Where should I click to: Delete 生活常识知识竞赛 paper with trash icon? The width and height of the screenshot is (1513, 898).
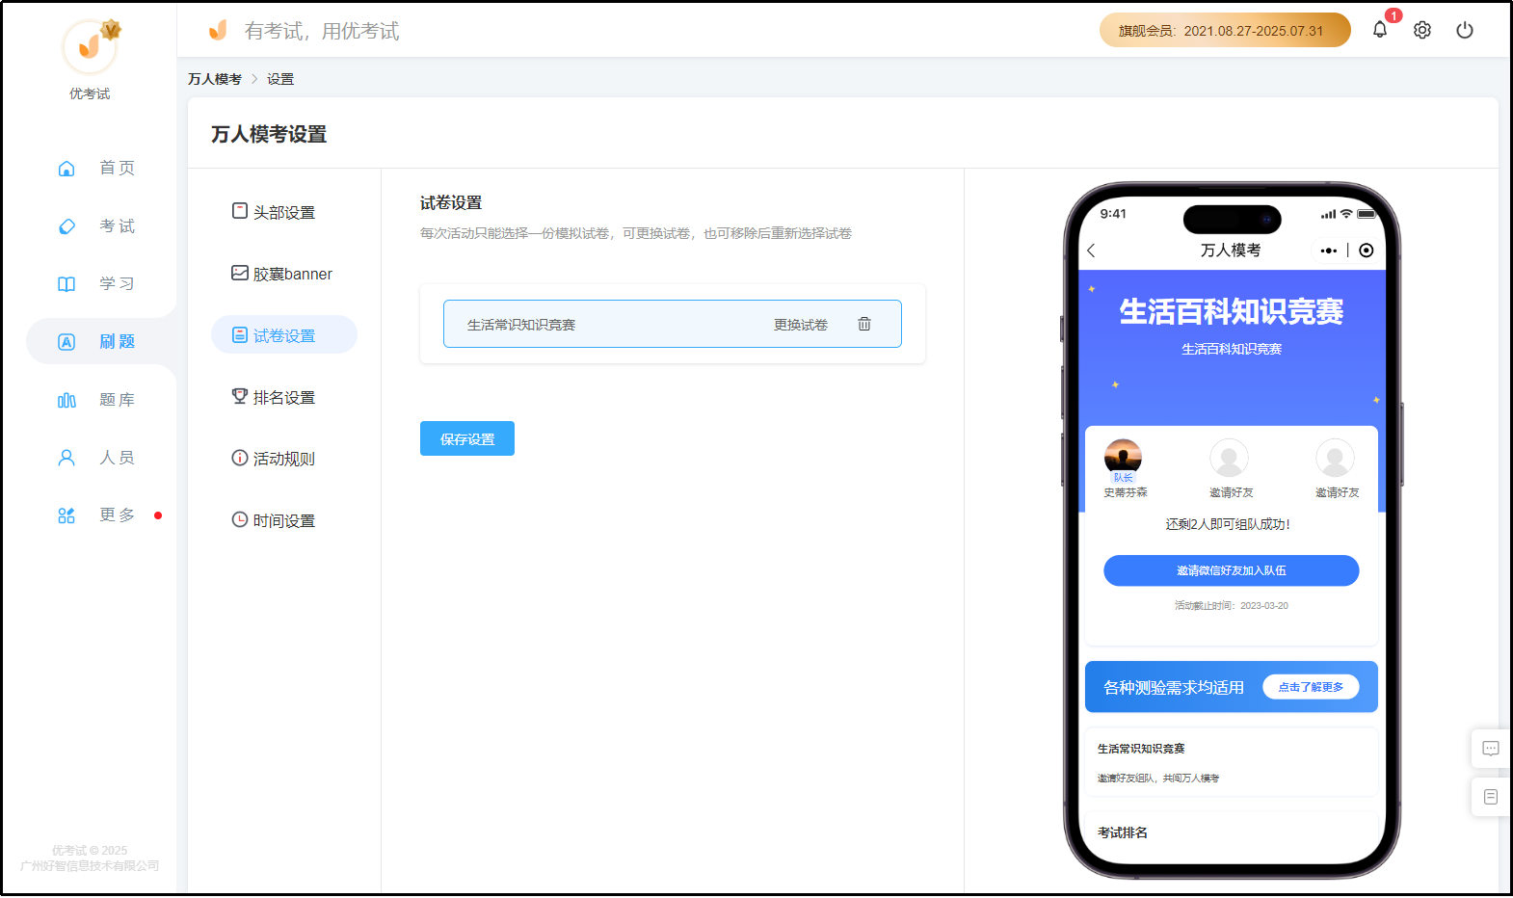[x=864, y=324]
